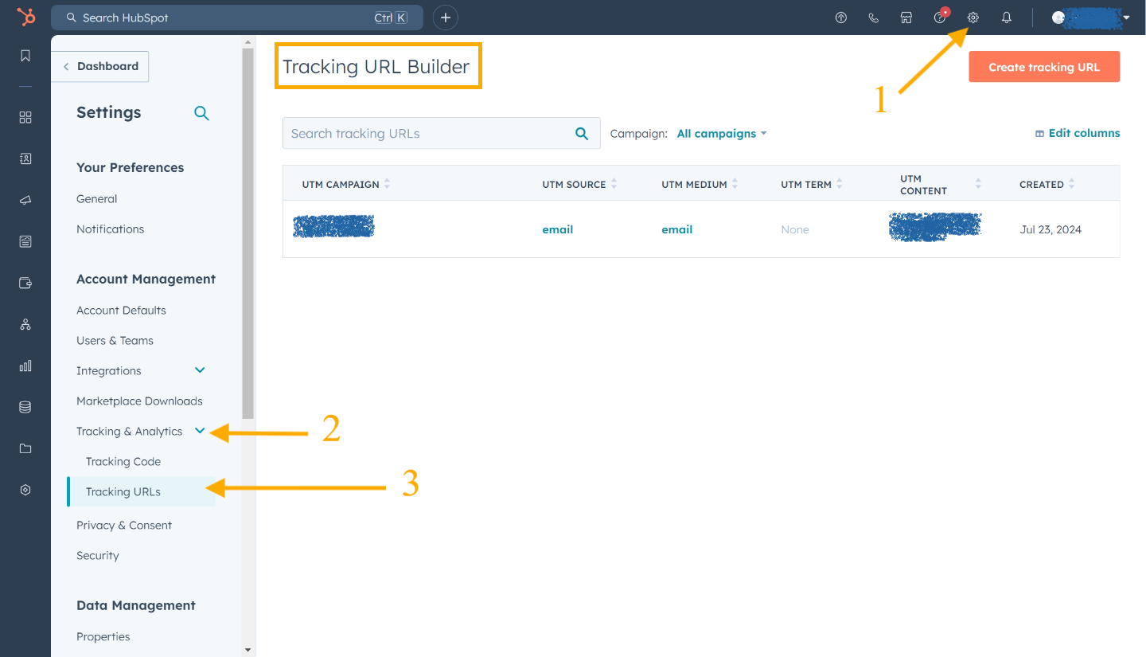Open the Reporting bar-chart sidebar icon
Image resolution: width=1146 pixels, height=657 pixels.
(25, 366)
